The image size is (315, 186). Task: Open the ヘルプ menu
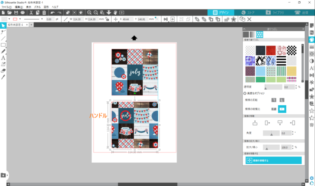pyautogui.click(x=55, y=7)
